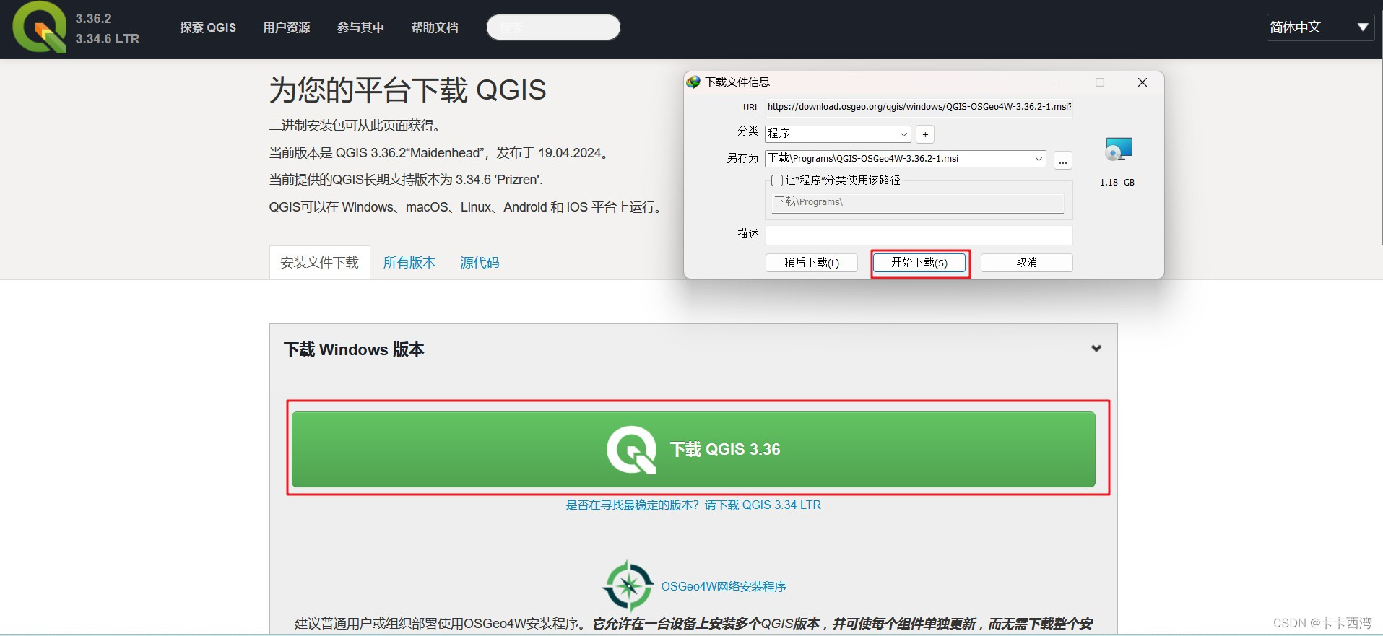Click the 3.34.6 LTR version text
The width and height of the screenshot is (1383, 636).
click(x=108, y=39)
